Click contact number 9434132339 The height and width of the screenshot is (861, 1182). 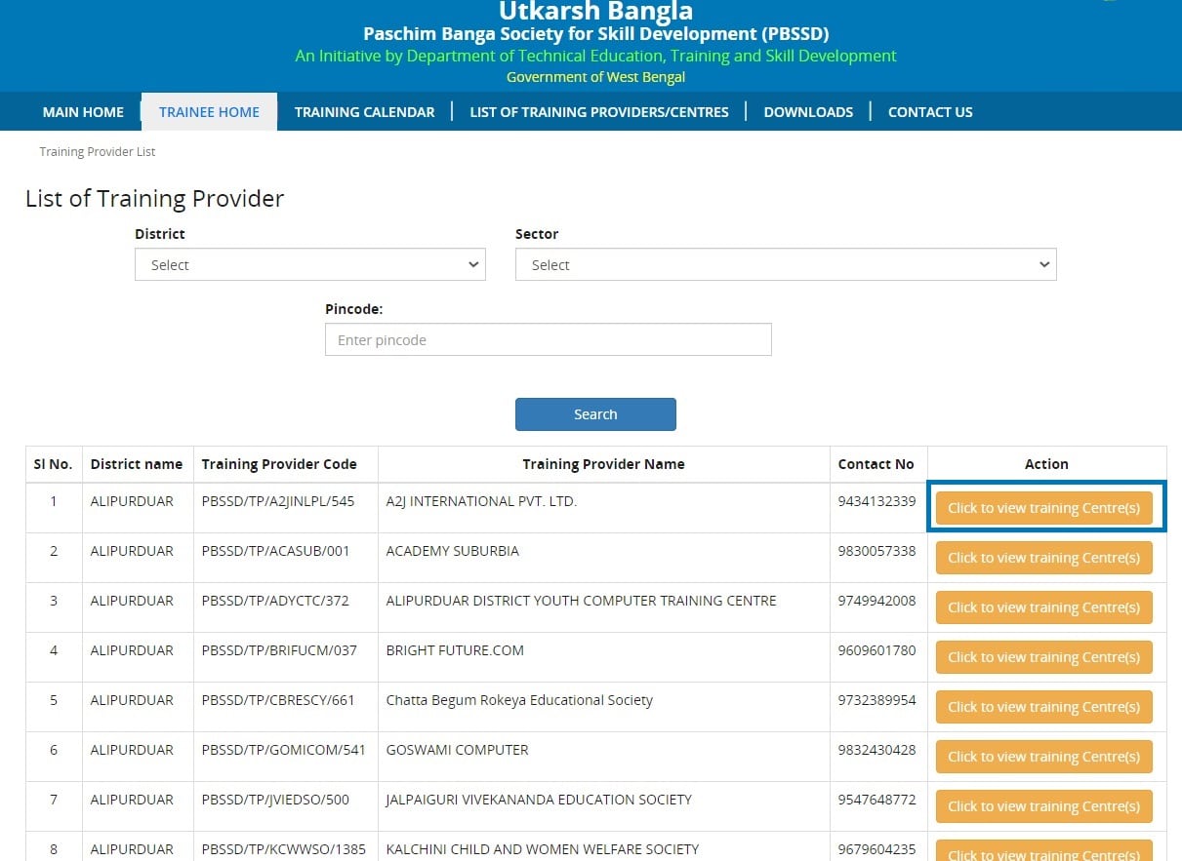tap(876, 501)
